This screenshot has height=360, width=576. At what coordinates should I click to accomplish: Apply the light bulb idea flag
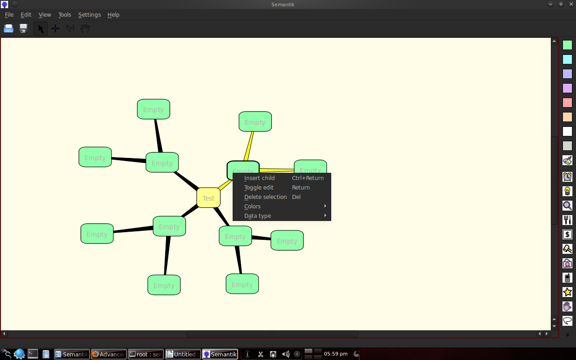click(567, 191)
